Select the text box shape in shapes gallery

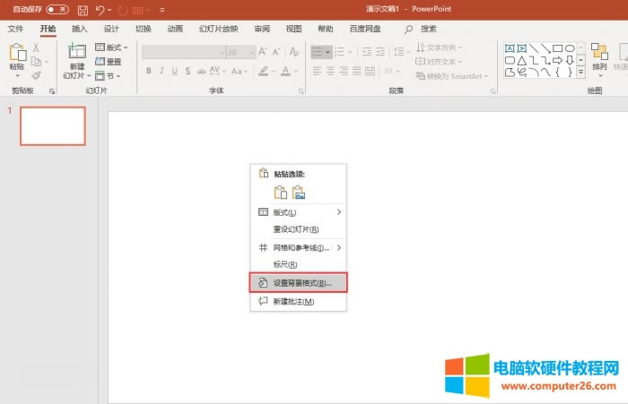point(510,47)
